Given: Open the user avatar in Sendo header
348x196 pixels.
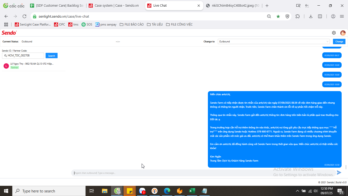Looking at the screenshot, I should pyautogui.click(x=343, y=33).
